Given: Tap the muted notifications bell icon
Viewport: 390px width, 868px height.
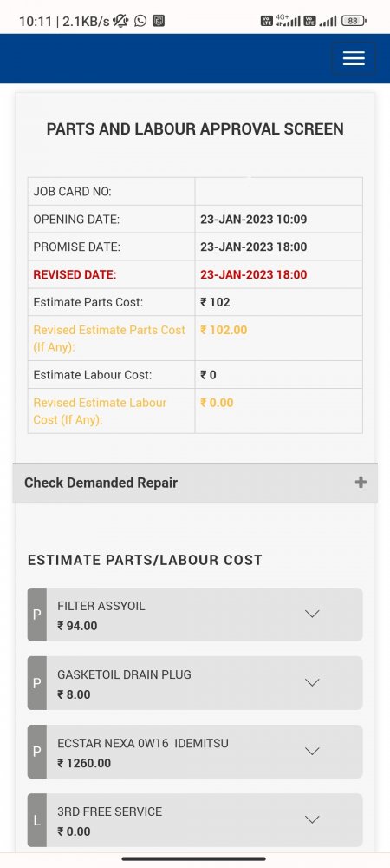Looking at the screenshot, I should (x=120, y=21).
